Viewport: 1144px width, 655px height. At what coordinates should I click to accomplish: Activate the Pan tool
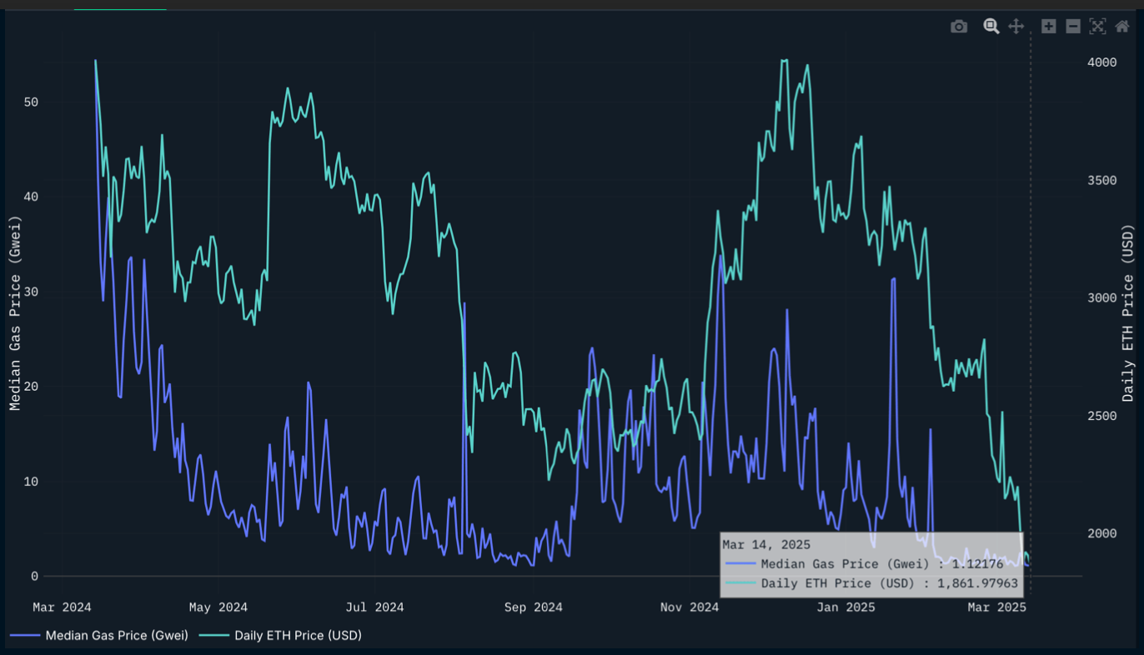click(1016, 27)
